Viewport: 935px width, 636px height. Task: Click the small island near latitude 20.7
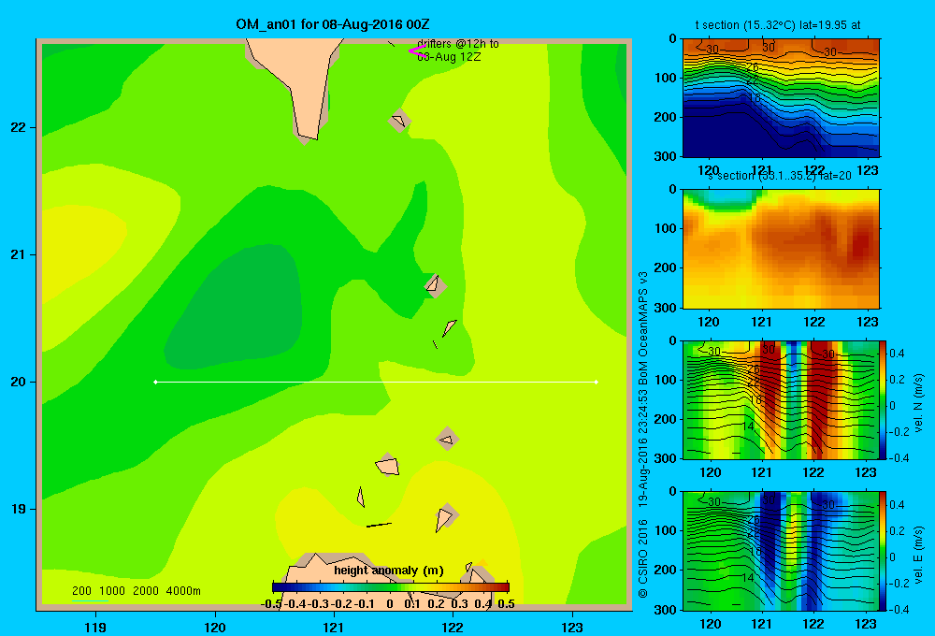435,284
